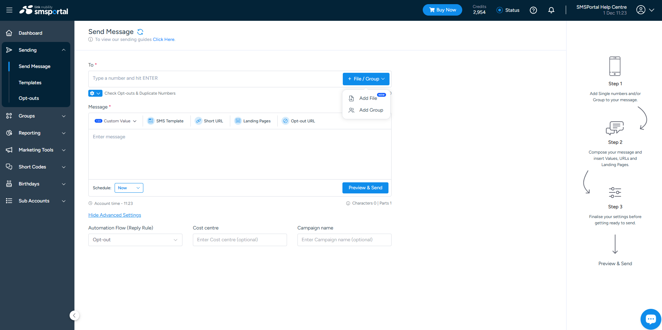662x330 pixels.
Task: Insert a Short URL
Action: click(209, 121)
